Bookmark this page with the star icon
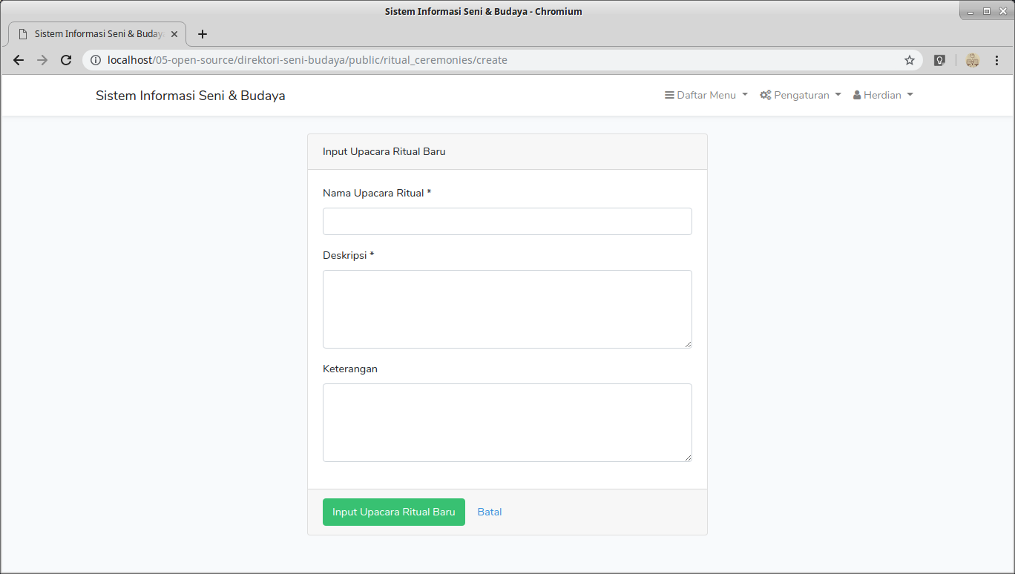Screen dimensions: 1015x574 pyautogui.click(x=910, y=60)
